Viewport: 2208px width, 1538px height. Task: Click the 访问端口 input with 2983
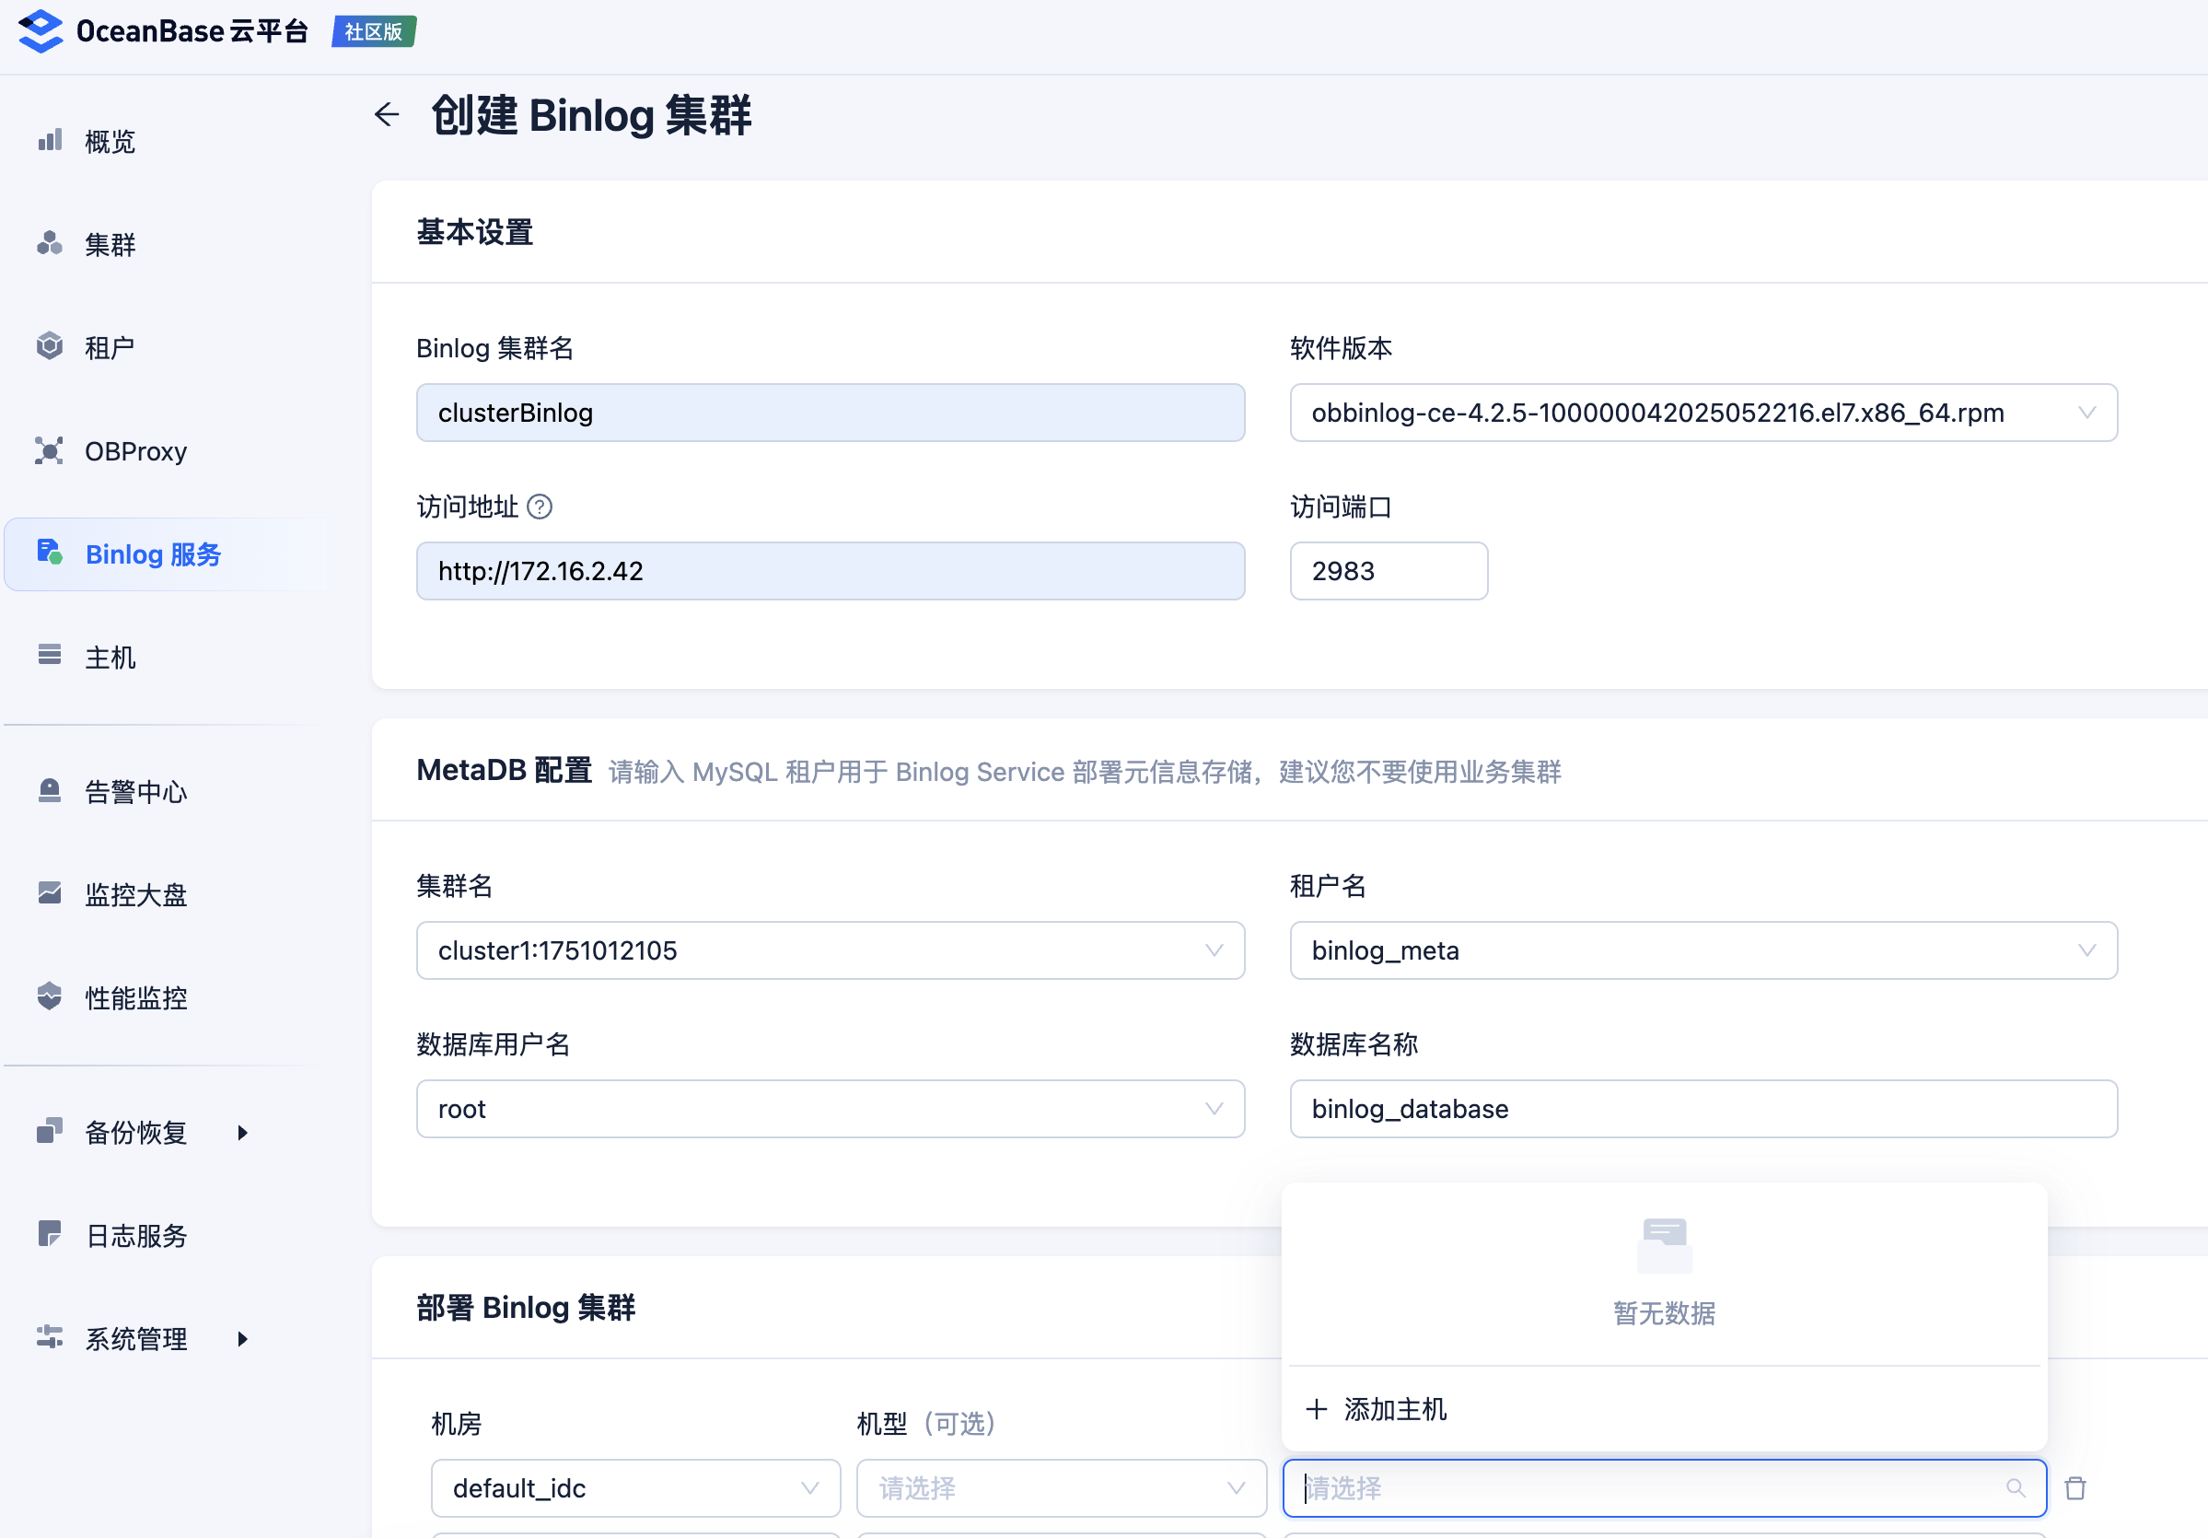1389,571
